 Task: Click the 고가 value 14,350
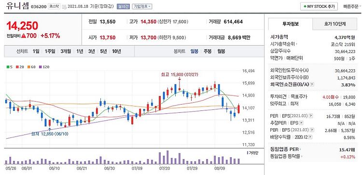coord(149,22)
